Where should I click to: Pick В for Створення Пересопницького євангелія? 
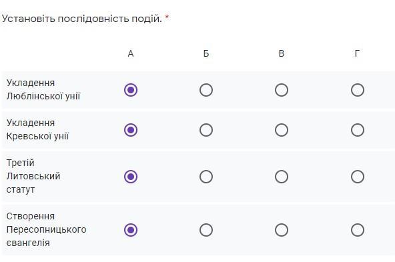point(282,230)
